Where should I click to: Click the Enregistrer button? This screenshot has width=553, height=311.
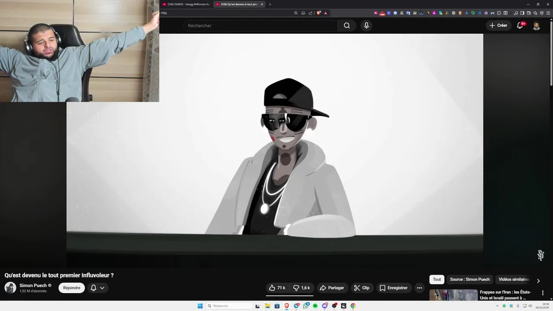coord(393,288)
